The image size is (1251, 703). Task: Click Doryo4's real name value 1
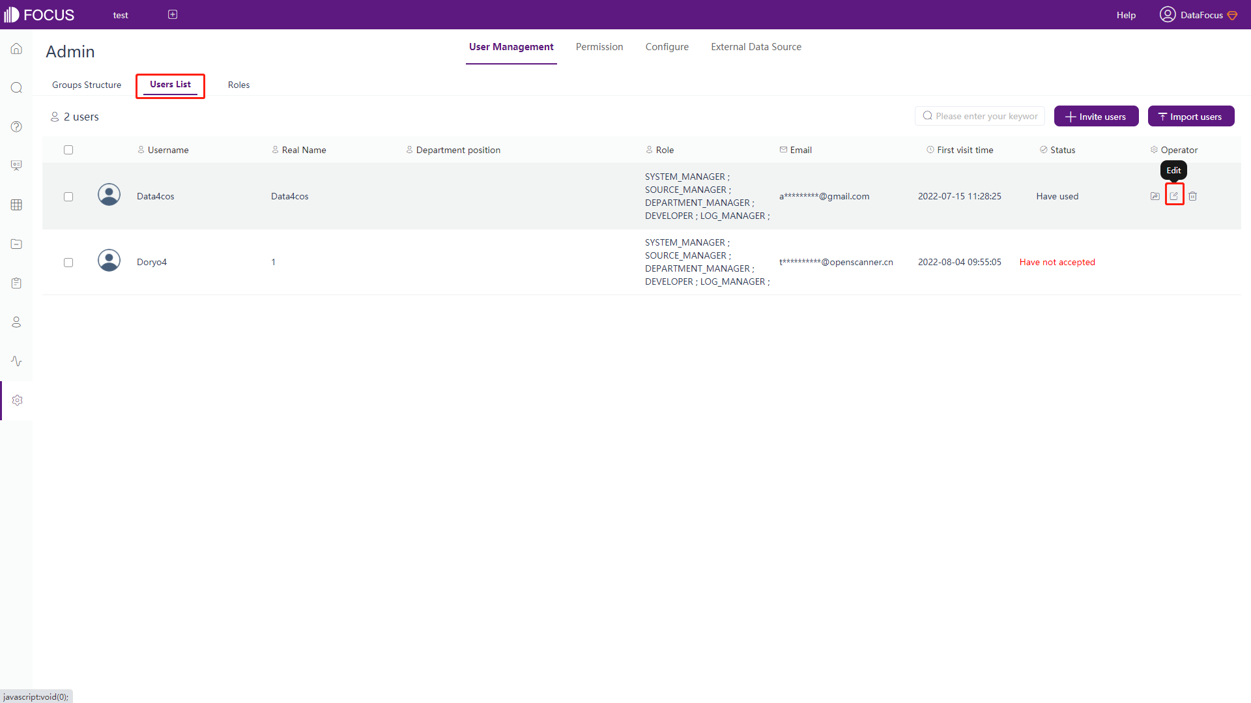273,262
